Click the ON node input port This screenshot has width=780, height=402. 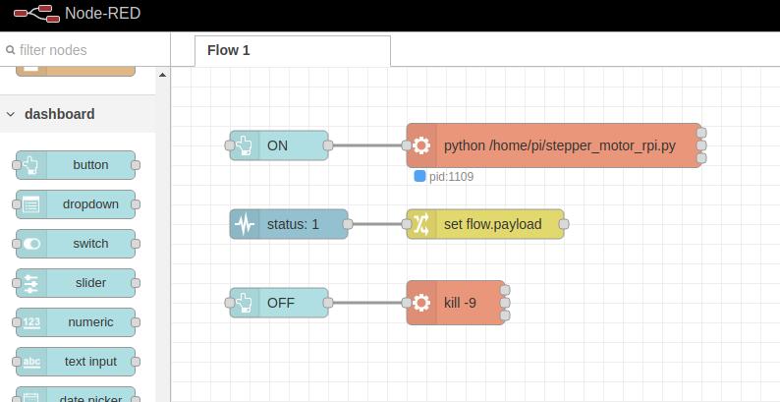229,145
